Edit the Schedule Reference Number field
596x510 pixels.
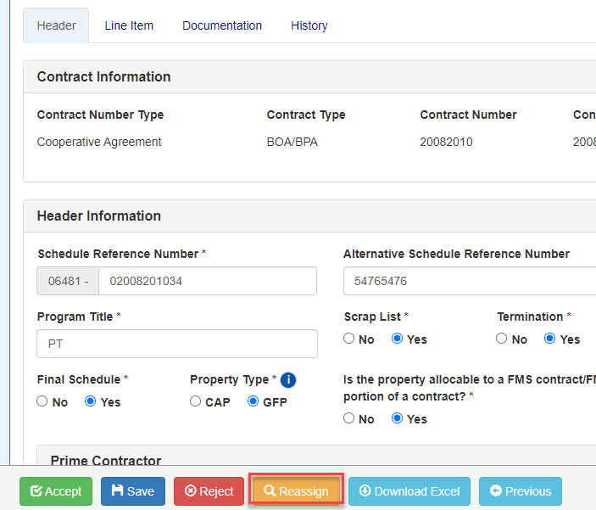[207, 281]
